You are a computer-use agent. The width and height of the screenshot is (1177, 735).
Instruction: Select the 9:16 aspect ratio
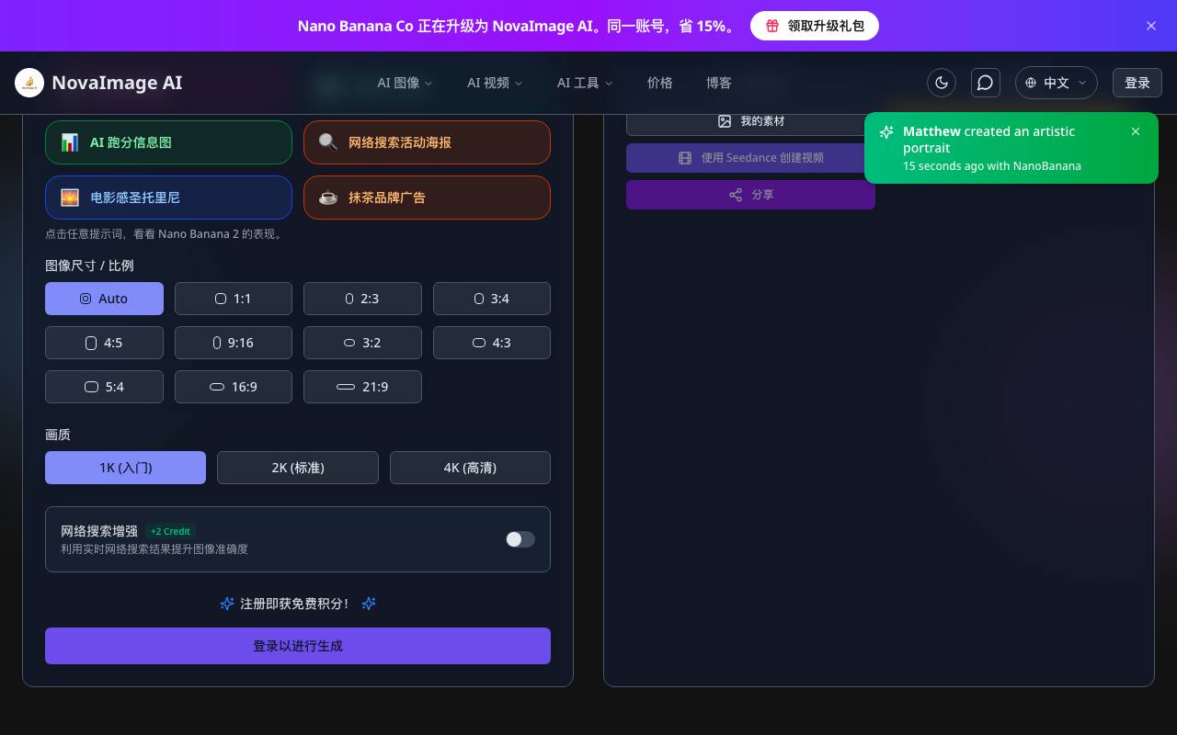[x=234, y=343]
